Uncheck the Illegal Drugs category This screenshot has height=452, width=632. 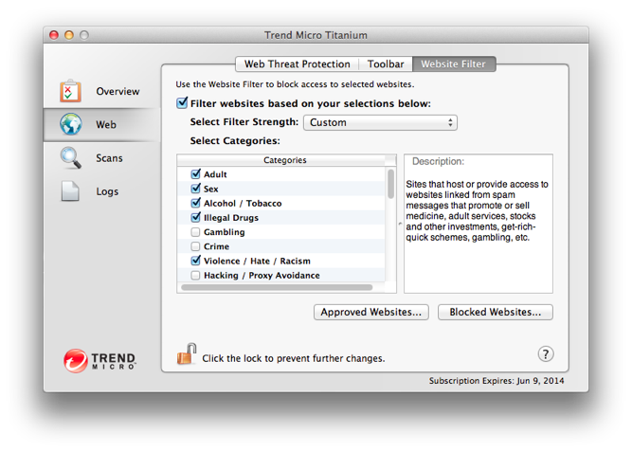click(x=195, y=217)
